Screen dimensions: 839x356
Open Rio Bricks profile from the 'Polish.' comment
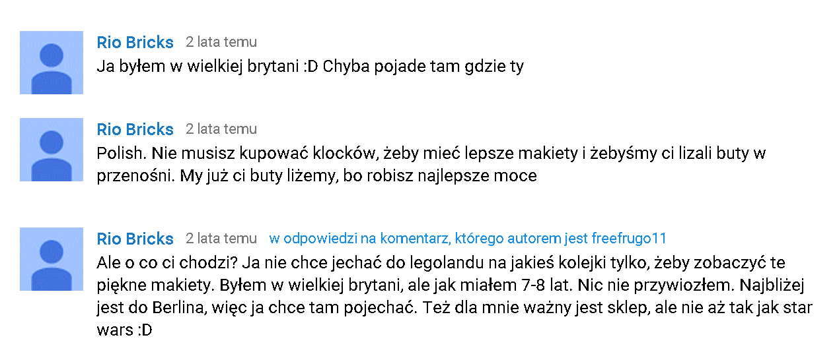pyautogui.click(x=135, y=130)
